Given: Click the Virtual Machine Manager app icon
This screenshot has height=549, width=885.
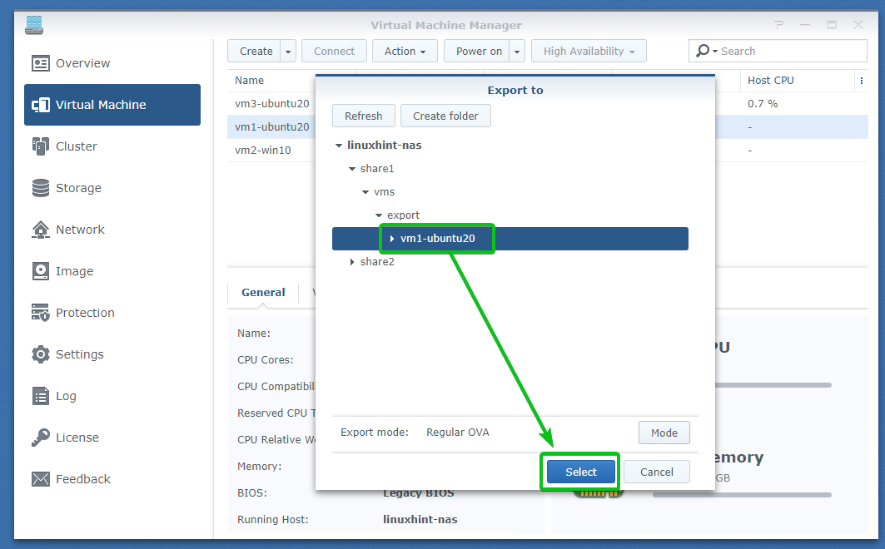Looking at the screenshot, I should (34, 25).
